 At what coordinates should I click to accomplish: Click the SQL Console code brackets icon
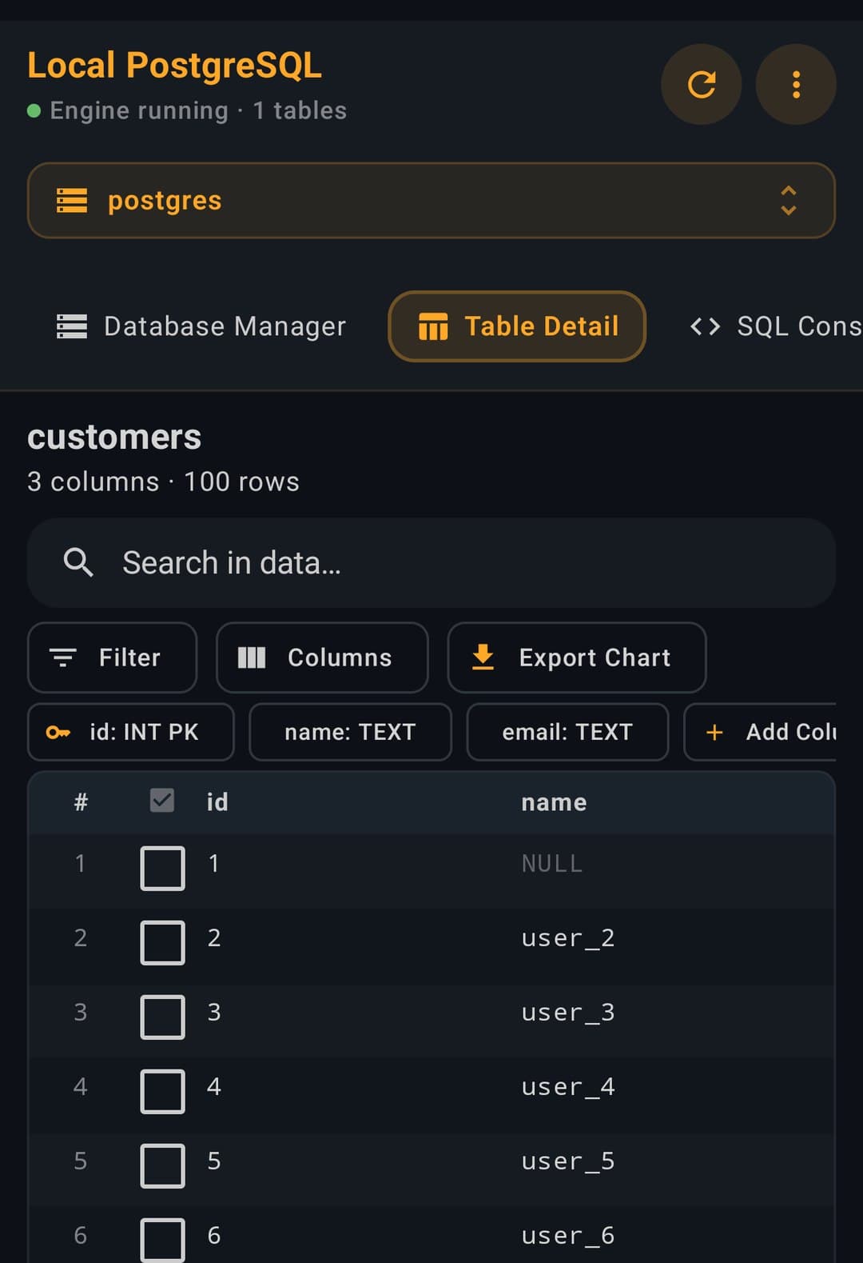(705, 326)
